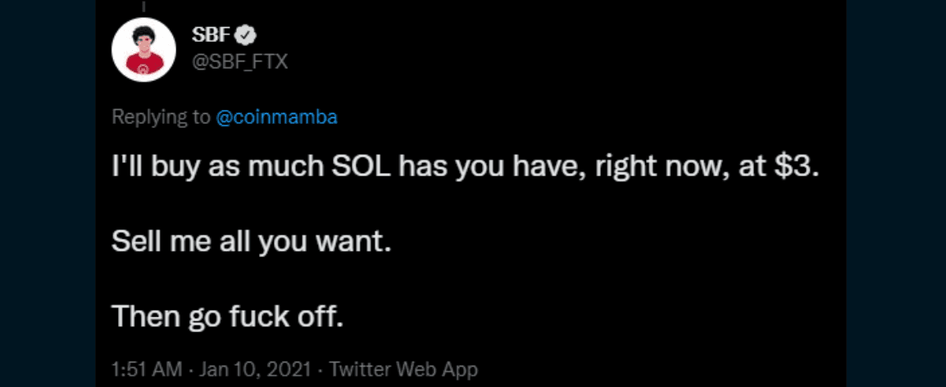Click the verified badge beside SBF
The image size is (946, 387).
click(247, 34)
